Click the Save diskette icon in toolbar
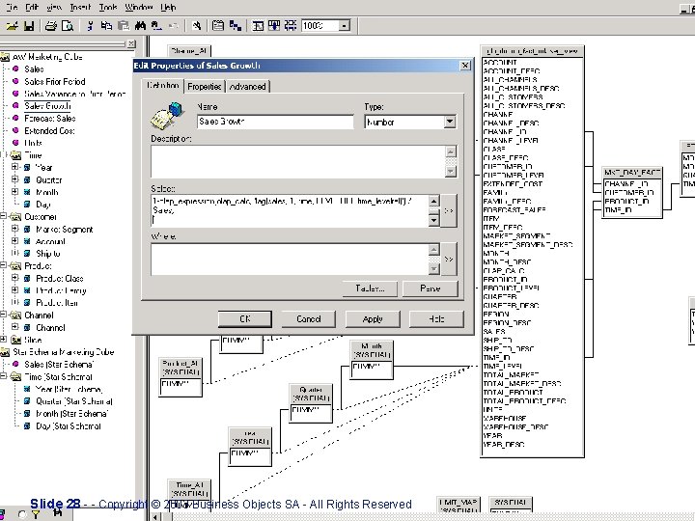Viewport: 695px width, 521px height. [x=29, y=26]
